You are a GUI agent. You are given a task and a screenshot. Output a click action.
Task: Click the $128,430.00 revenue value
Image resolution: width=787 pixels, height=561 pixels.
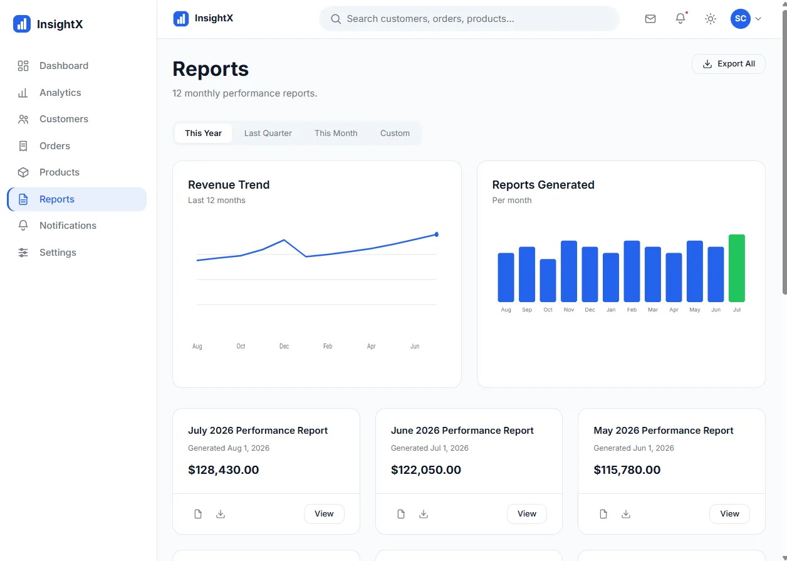coord(223,470)
